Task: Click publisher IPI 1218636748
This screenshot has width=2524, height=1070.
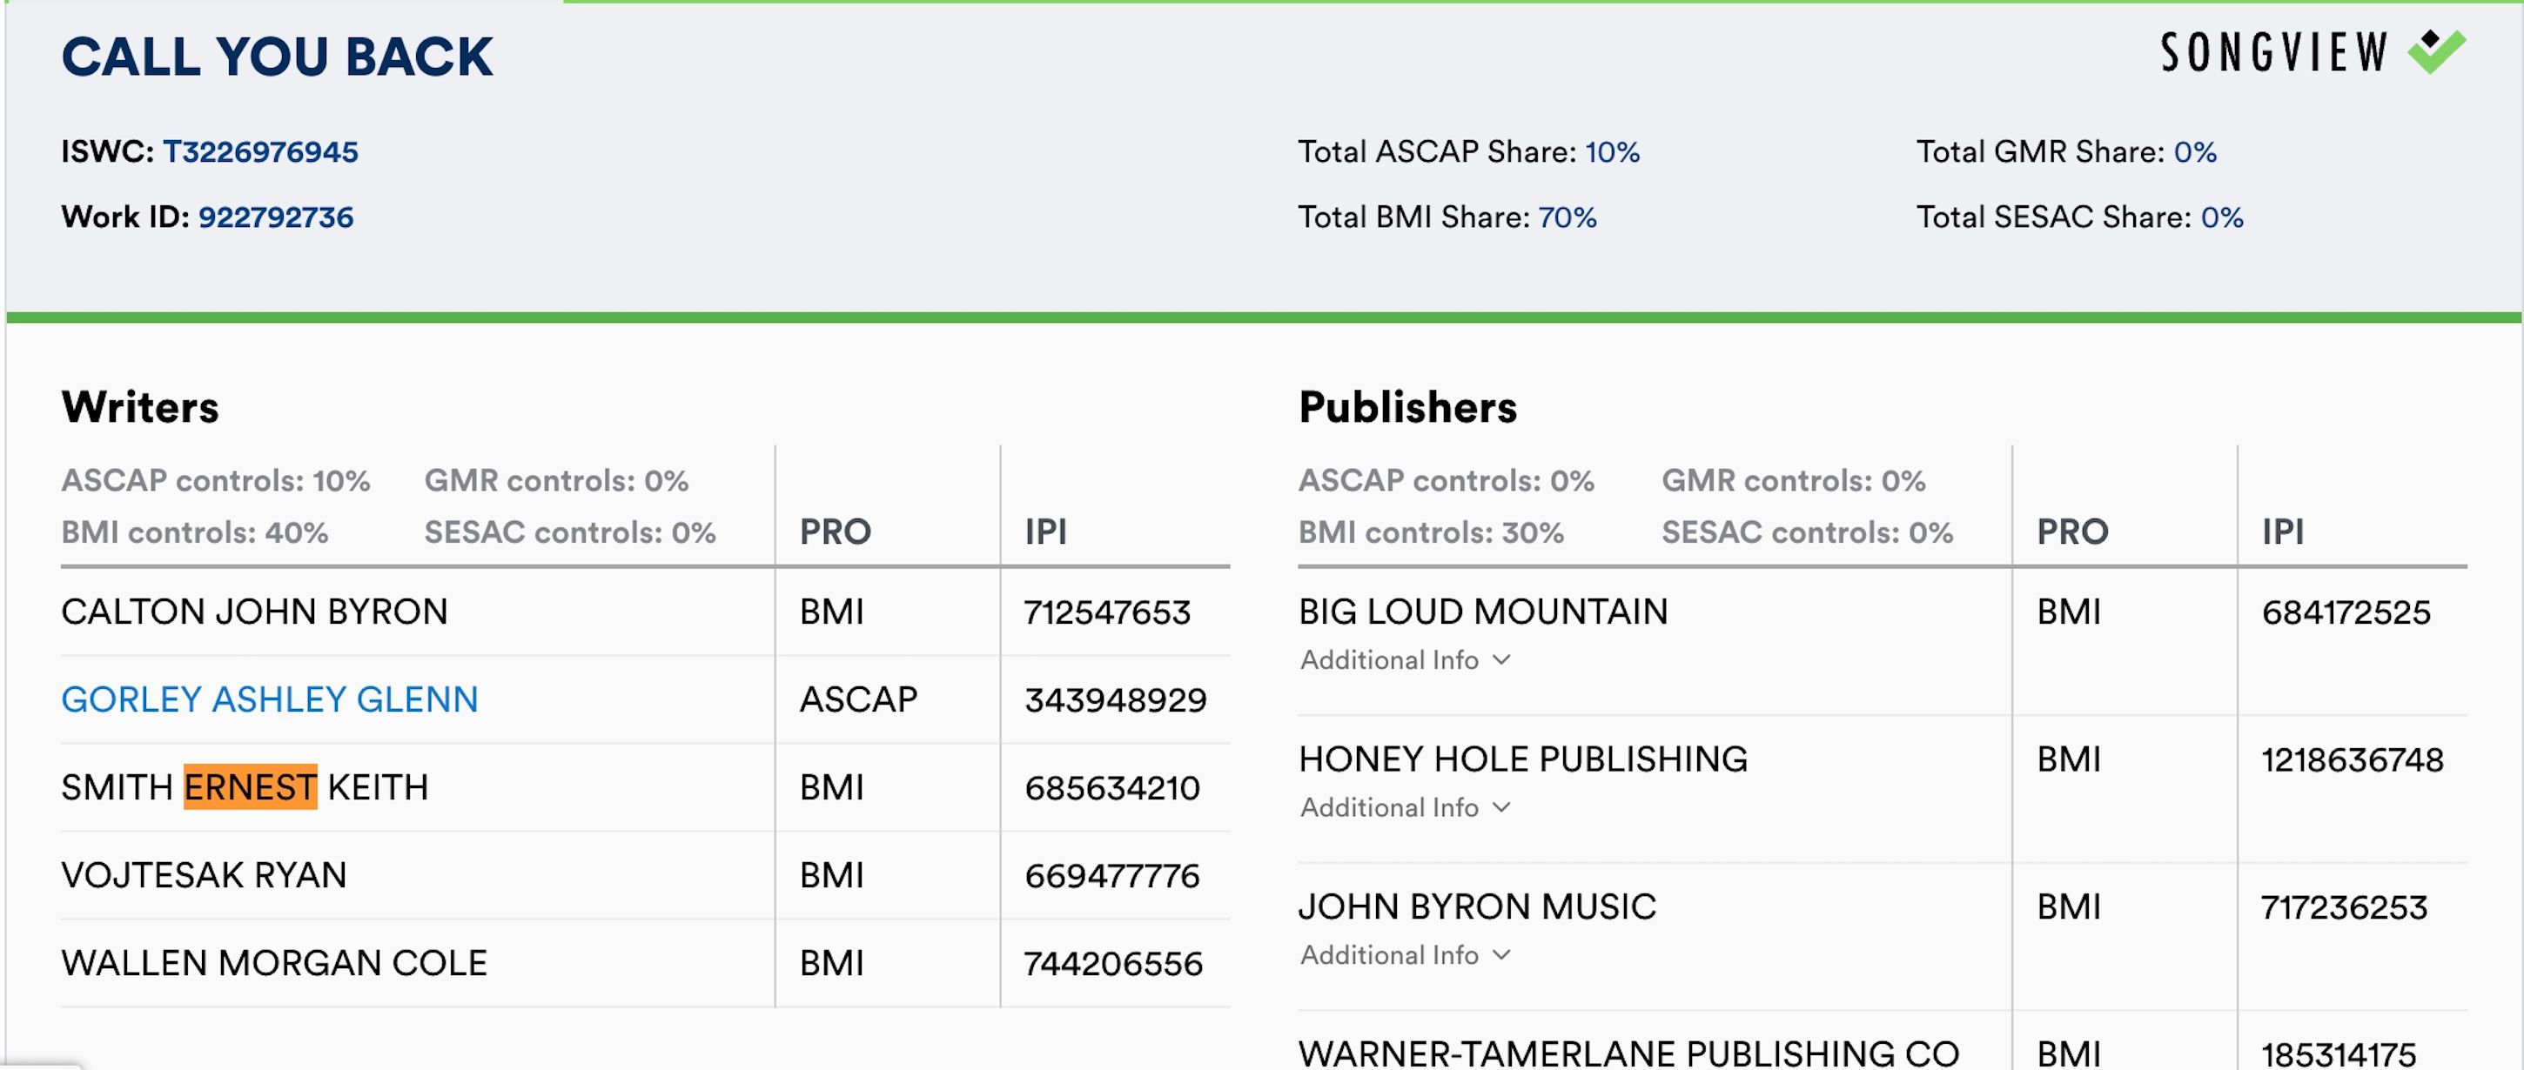Action: pos(2352,759)
